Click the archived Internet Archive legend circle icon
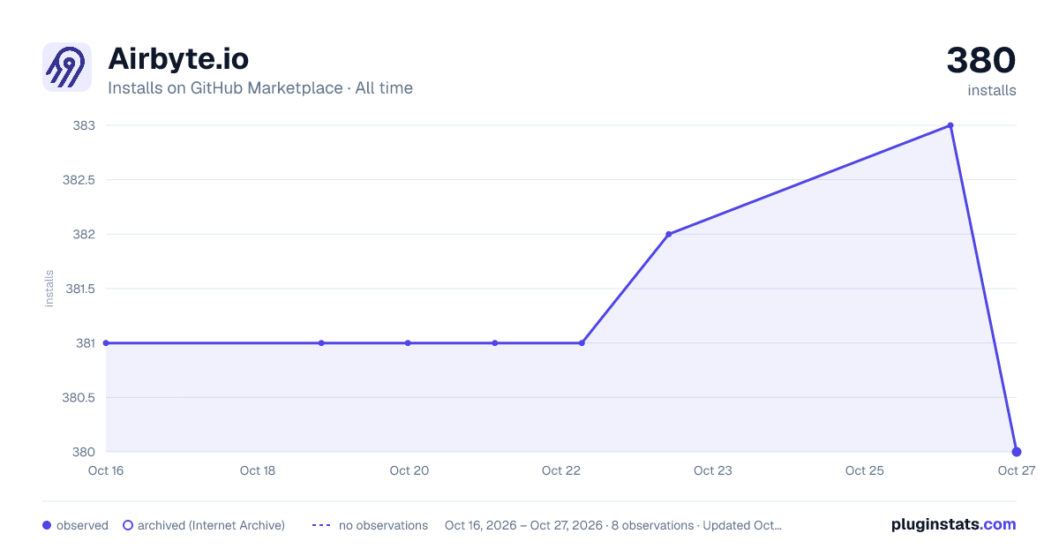The width and height of the screenshot is (1059, 556). point(128,525)
